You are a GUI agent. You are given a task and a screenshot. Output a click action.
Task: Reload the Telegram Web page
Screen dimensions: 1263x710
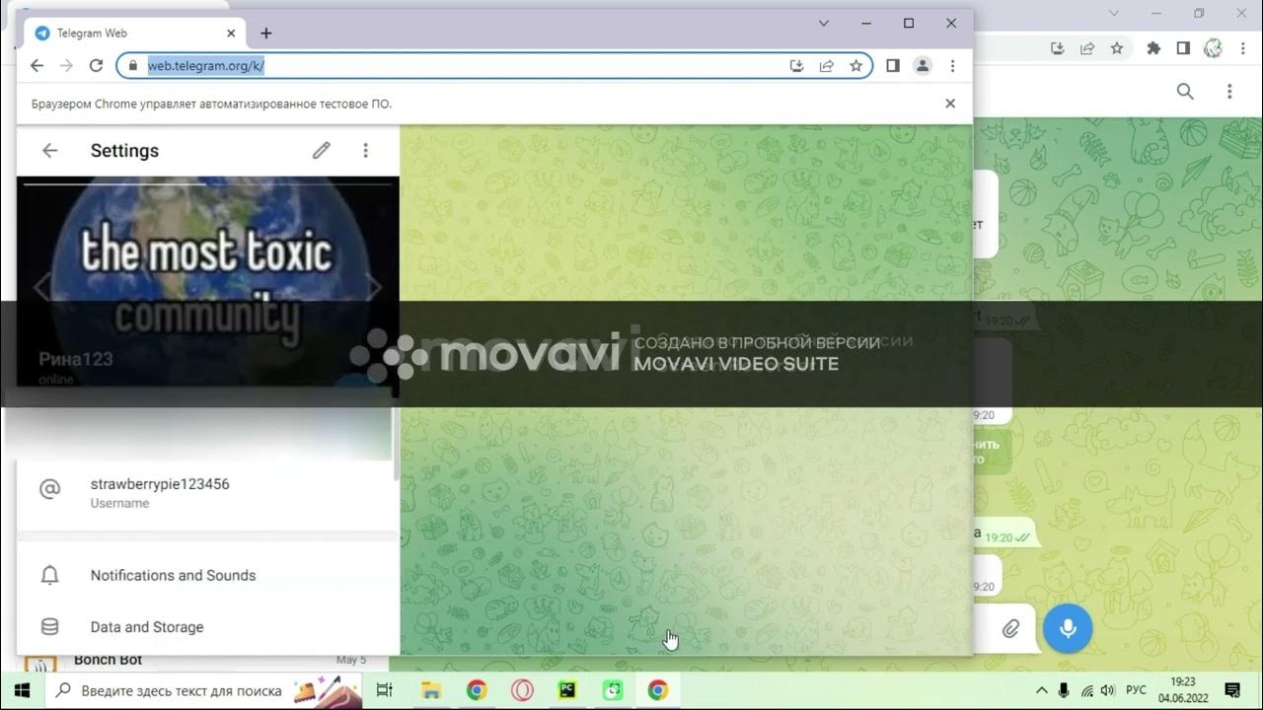pos(96,65)
